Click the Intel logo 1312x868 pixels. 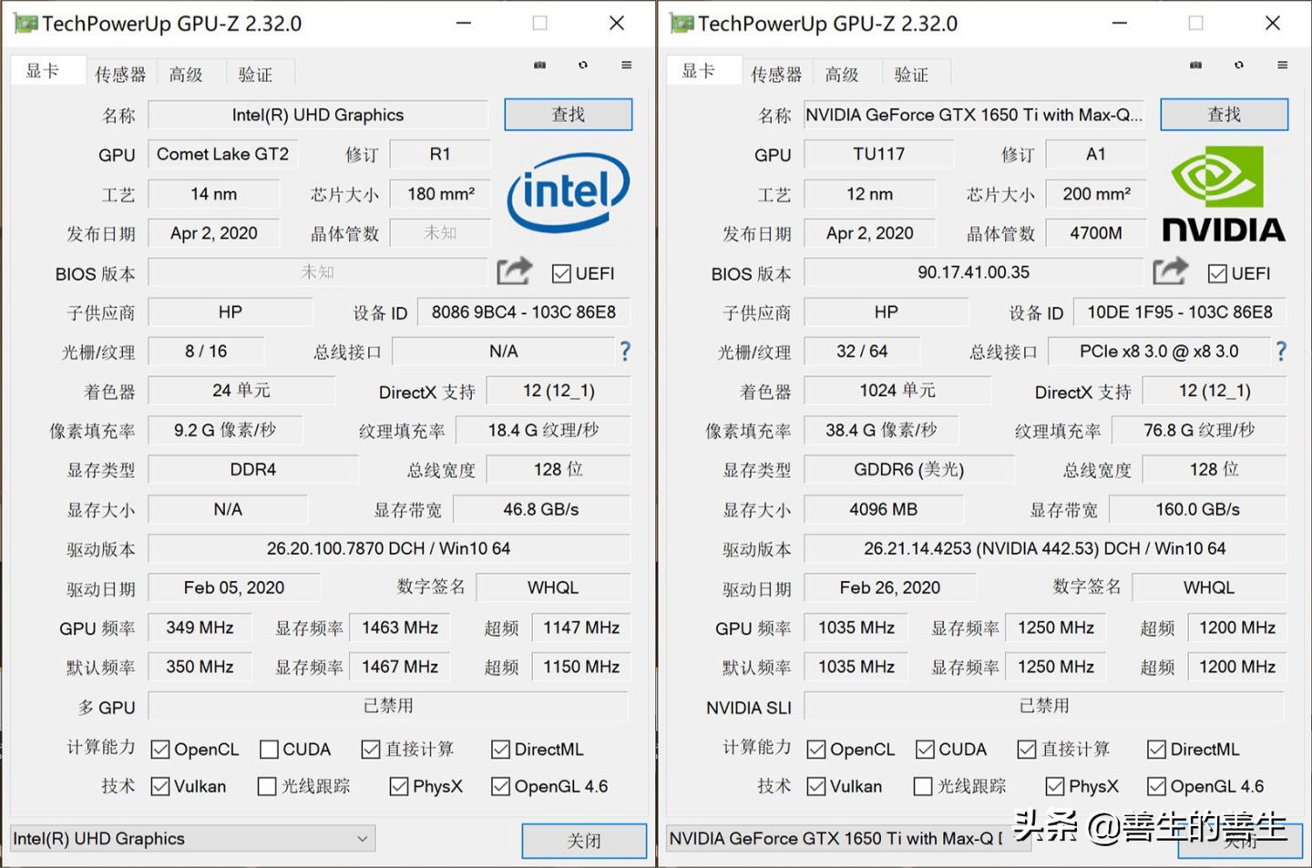point(568,193)
